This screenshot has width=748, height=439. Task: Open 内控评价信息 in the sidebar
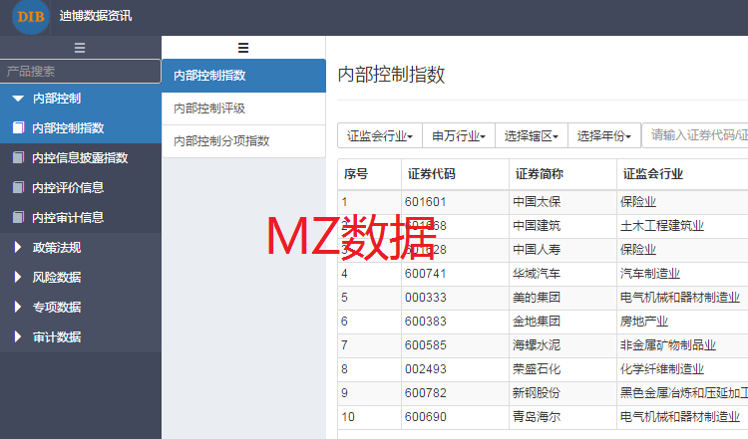[81, 188]
